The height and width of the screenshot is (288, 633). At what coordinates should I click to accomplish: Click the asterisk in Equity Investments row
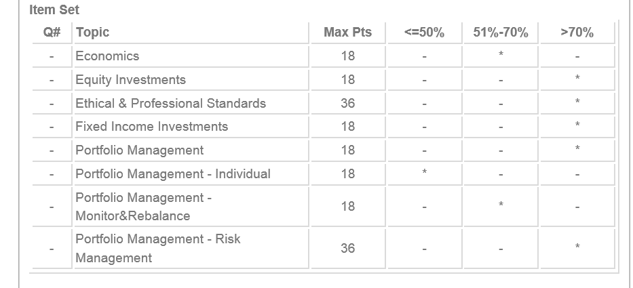point(577,79)
